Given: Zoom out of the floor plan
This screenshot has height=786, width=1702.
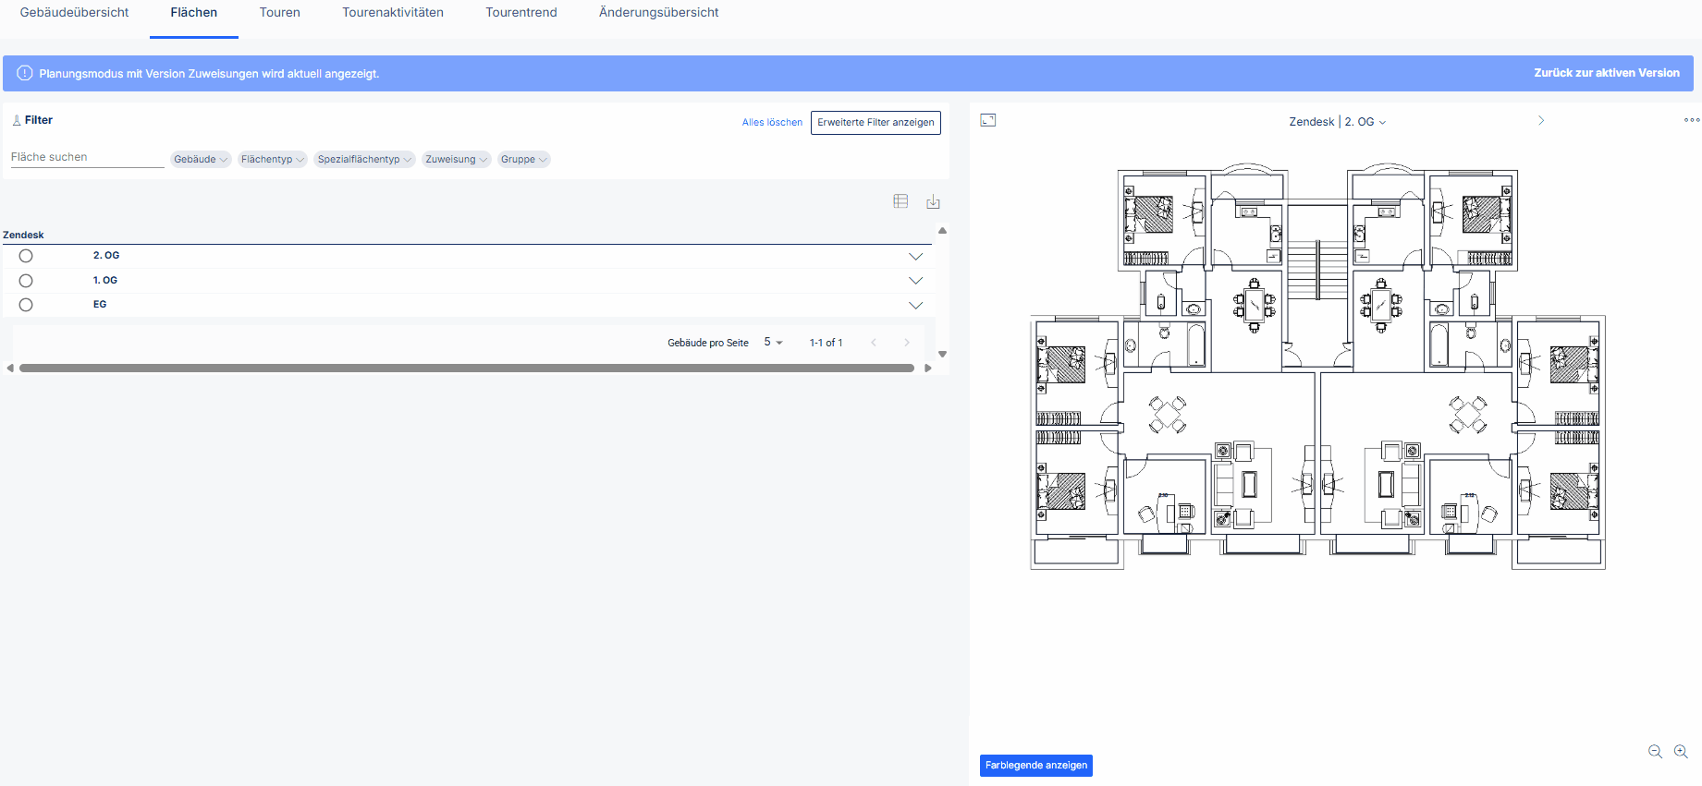Looking at the screenshot, I should point(1655,752).
